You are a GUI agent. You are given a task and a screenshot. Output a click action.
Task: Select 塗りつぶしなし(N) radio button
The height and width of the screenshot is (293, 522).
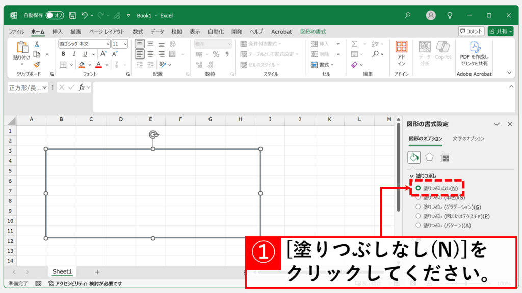point(419,188)
